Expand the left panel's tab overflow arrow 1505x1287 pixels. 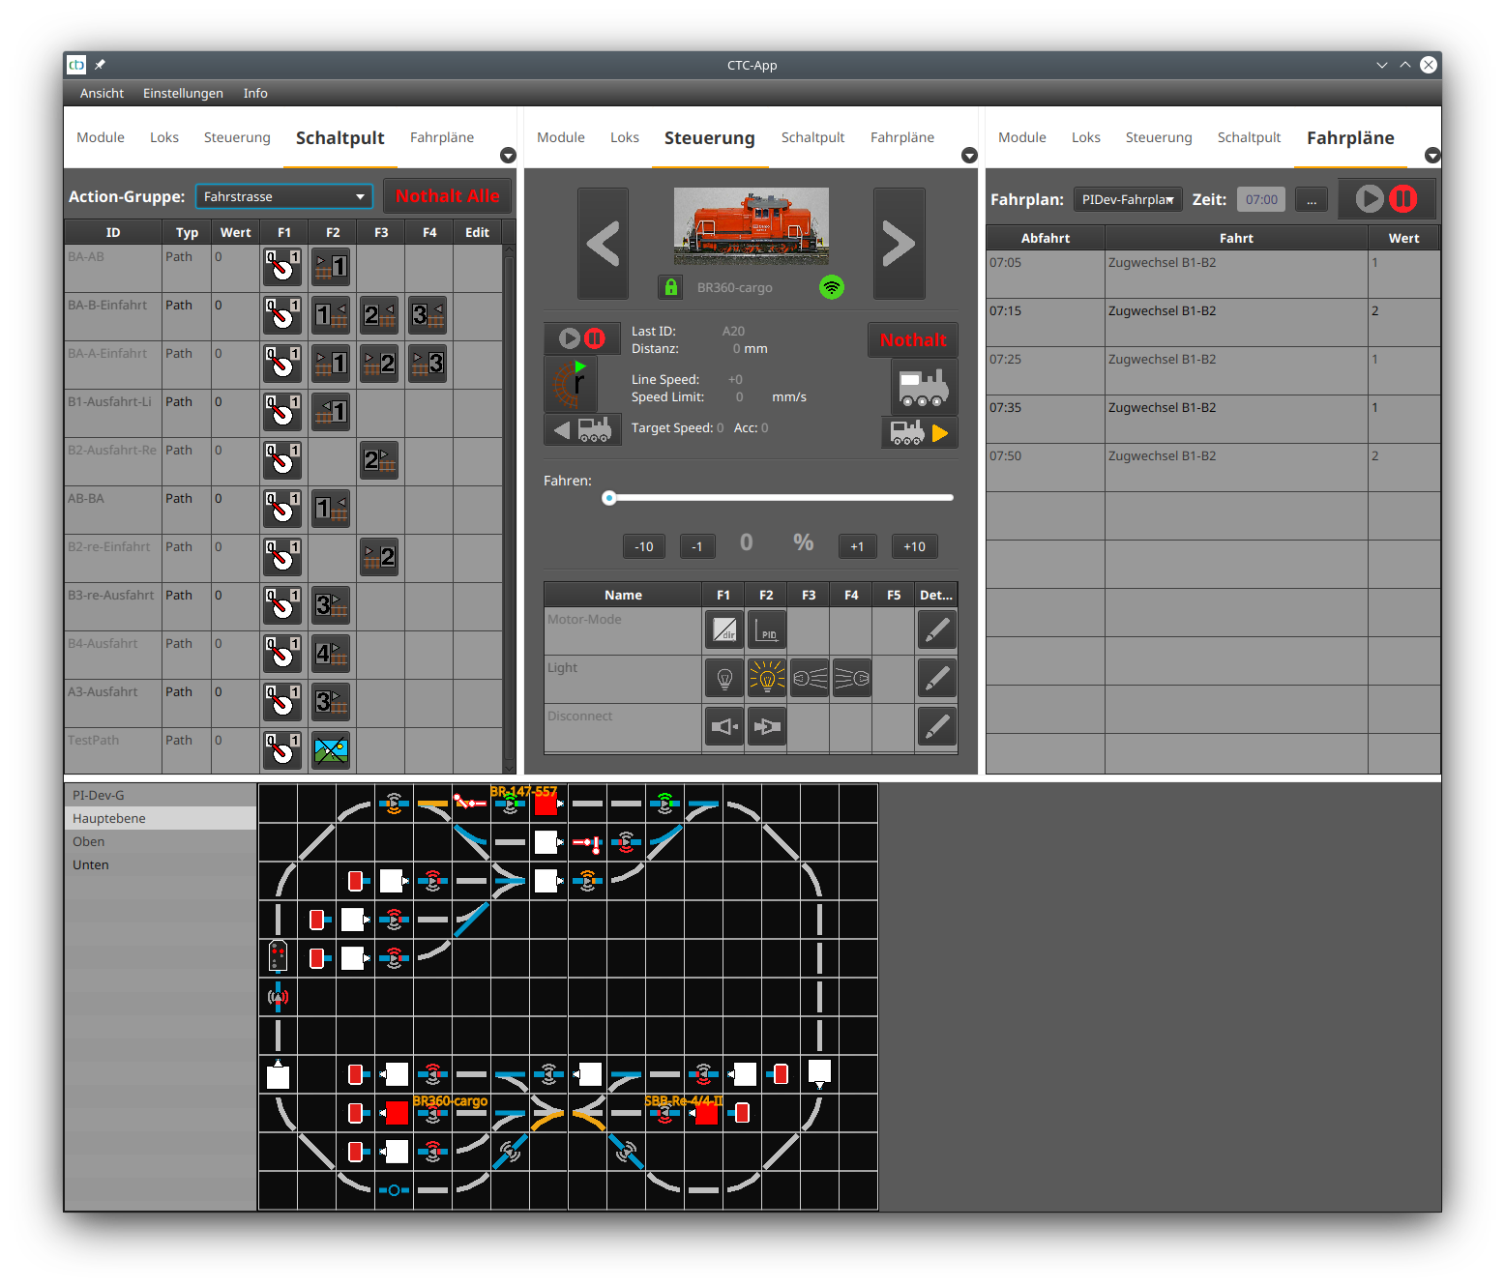[x=508, y=156]
